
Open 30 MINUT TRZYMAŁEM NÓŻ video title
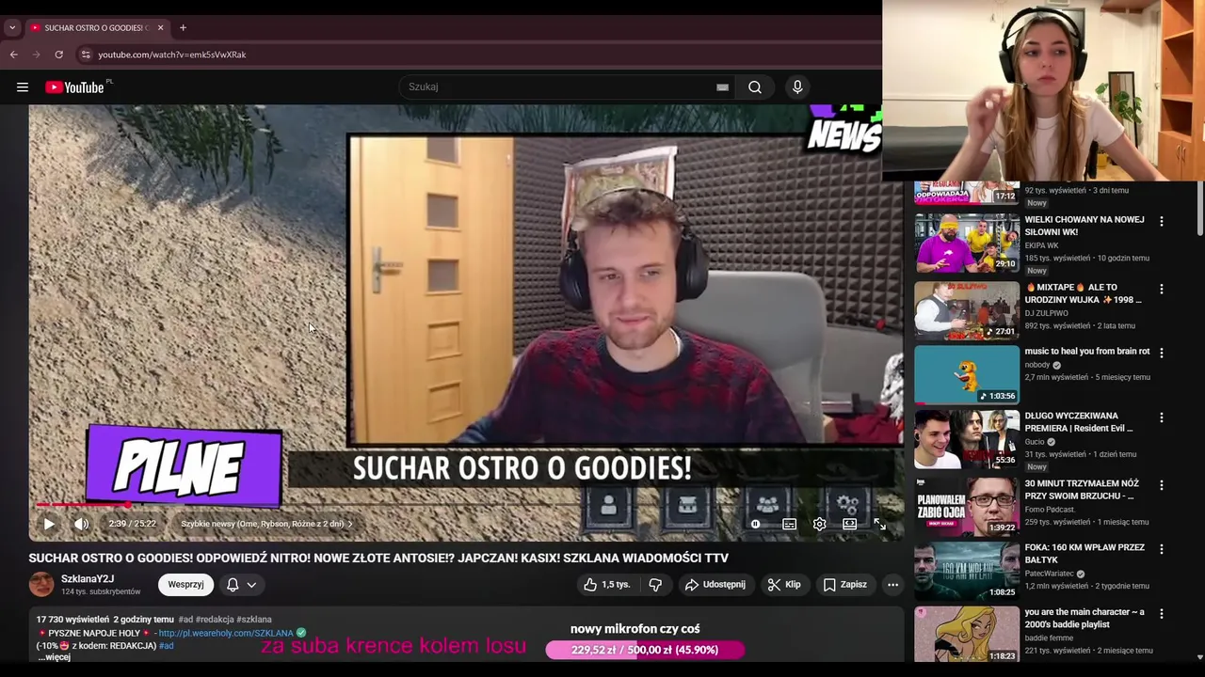[x=1082, y=490]
